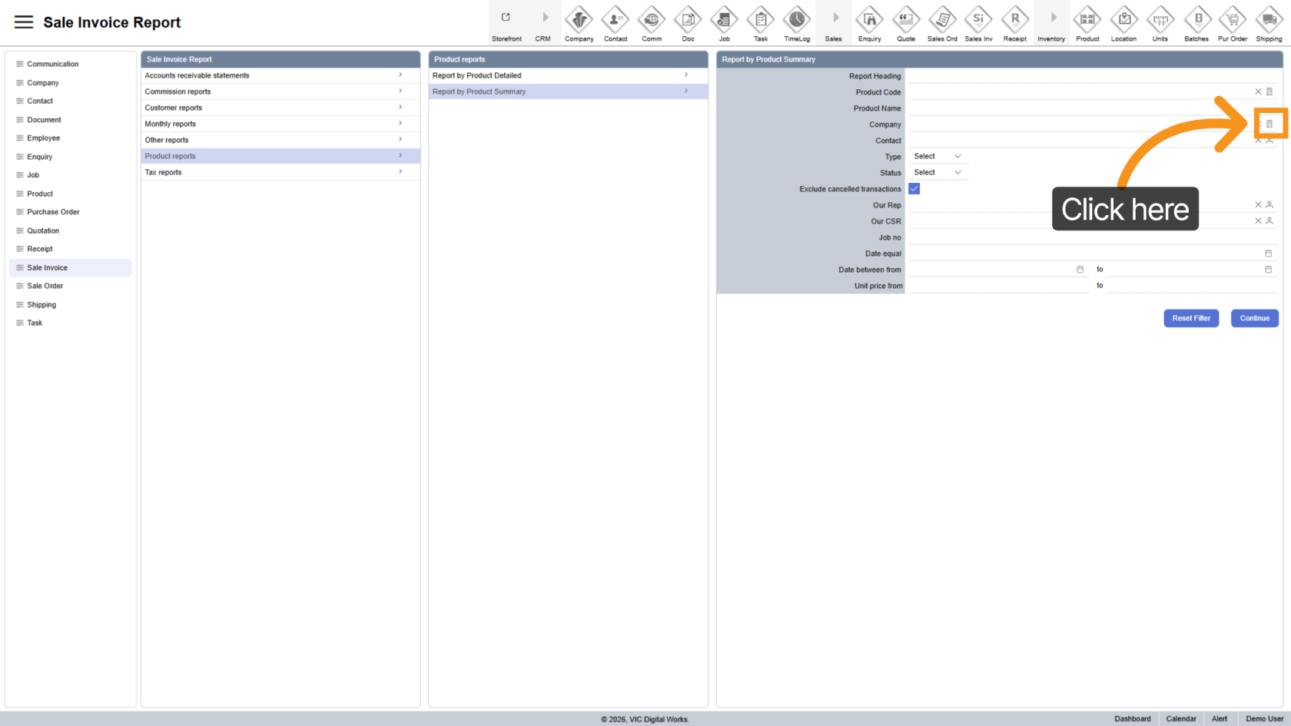
Task: Click the Date equal calendar icon
Action: [x=1268, y=254]
